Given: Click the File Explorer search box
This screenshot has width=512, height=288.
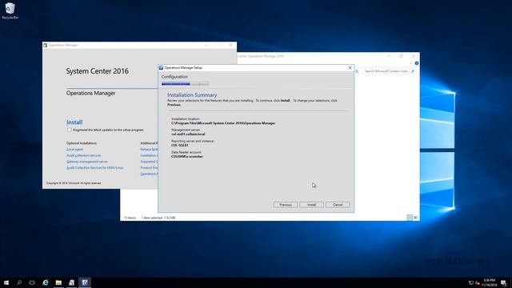Looking at the screenshot, I should [390, 71].
